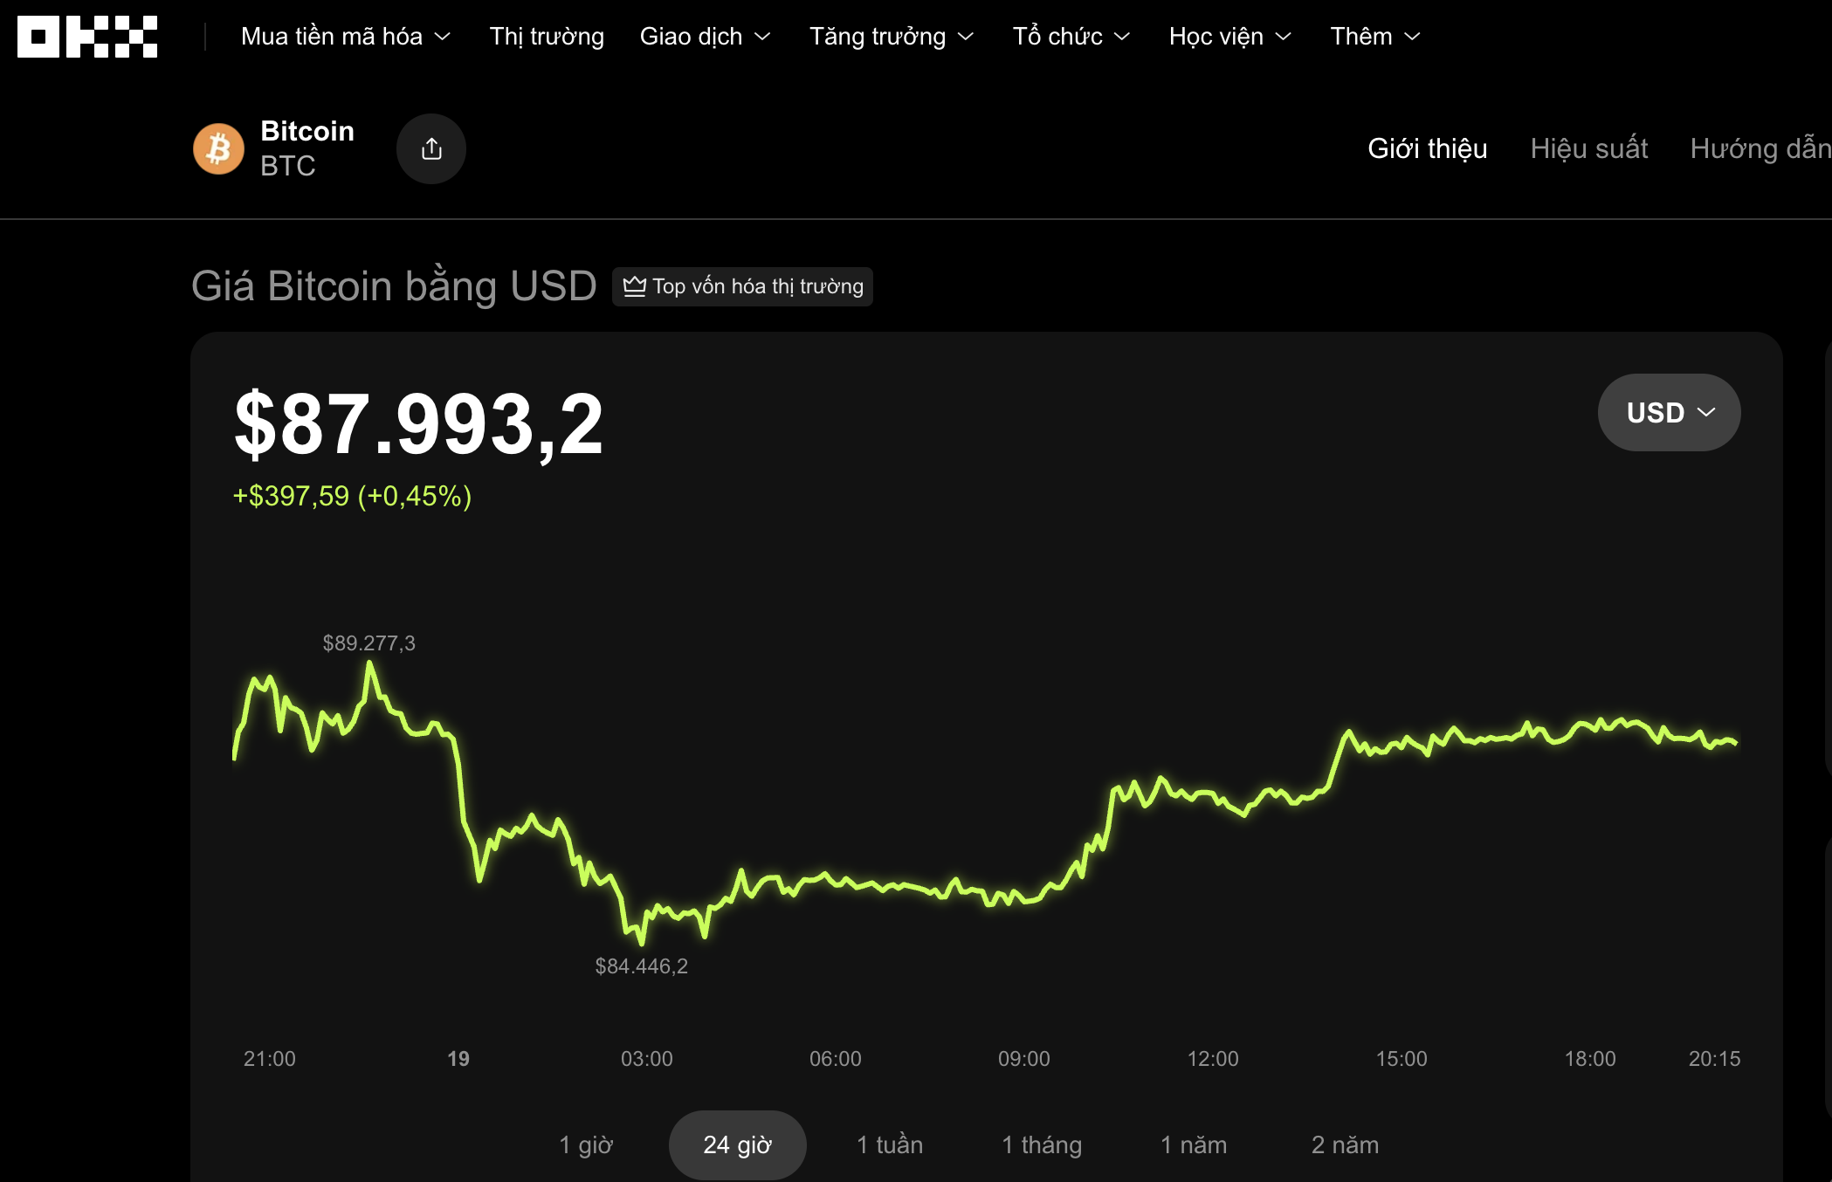Show the 1 tháng price chart

(1041, 1144)
